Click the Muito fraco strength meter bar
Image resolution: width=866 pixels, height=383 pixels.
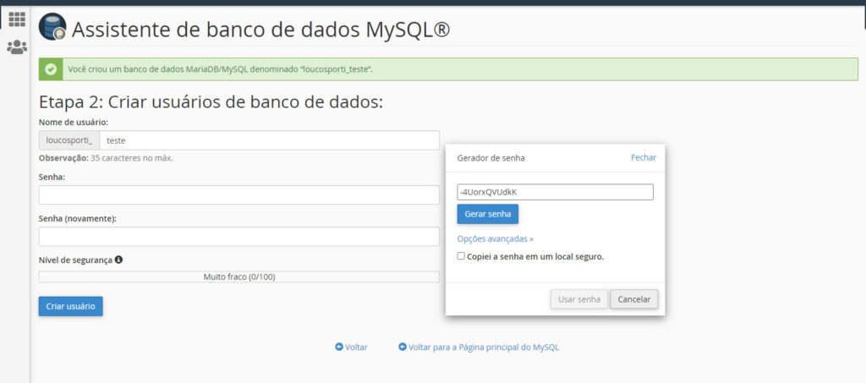pos(238,276)
